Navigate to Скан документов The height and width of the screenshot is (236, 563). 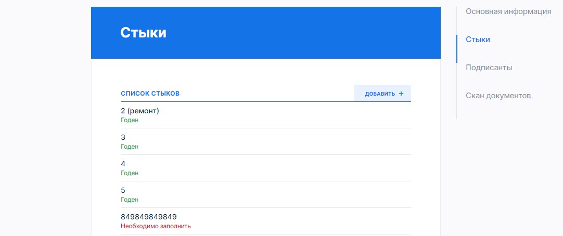(498, 96)
